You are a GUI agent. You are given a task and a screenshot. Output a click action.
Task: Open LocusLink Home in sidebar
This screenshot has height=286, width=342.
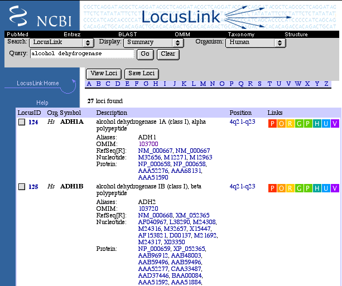[x=38, y=83]
